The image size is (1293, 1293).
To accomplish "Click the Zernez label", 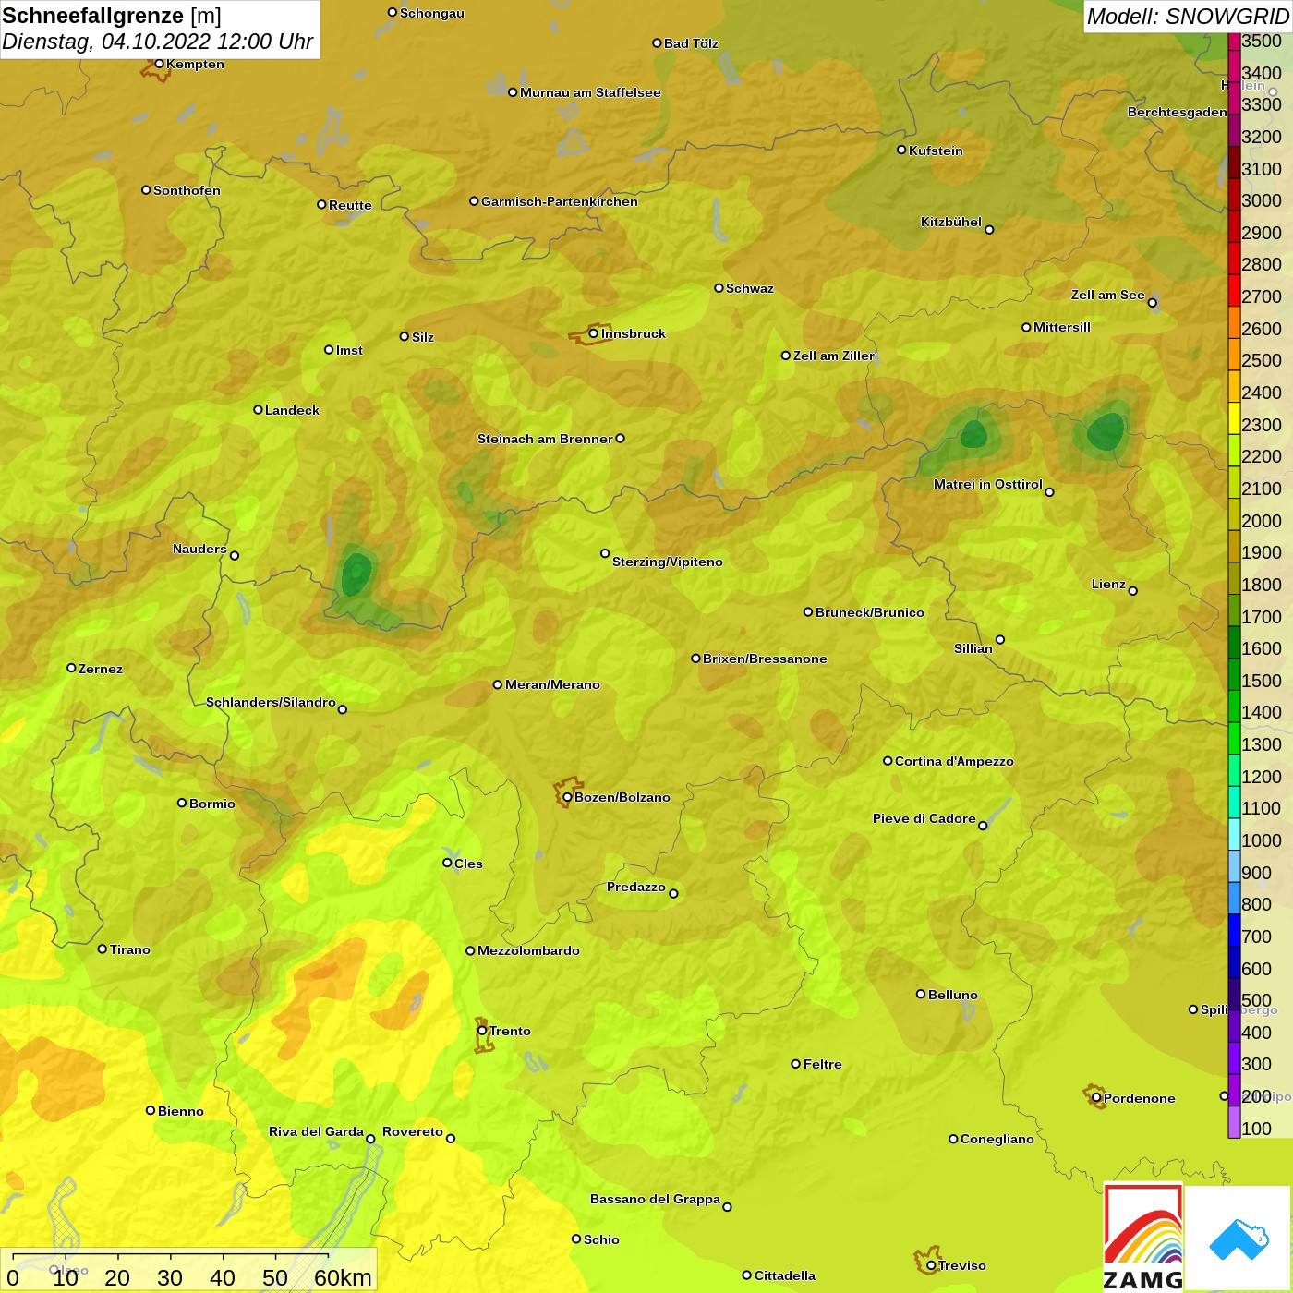I will [101, 669].
